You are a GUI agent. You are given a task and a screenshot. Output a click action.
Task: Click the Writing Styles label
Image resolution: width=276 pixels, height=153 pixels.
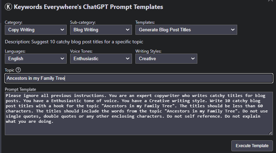[148, 51]
